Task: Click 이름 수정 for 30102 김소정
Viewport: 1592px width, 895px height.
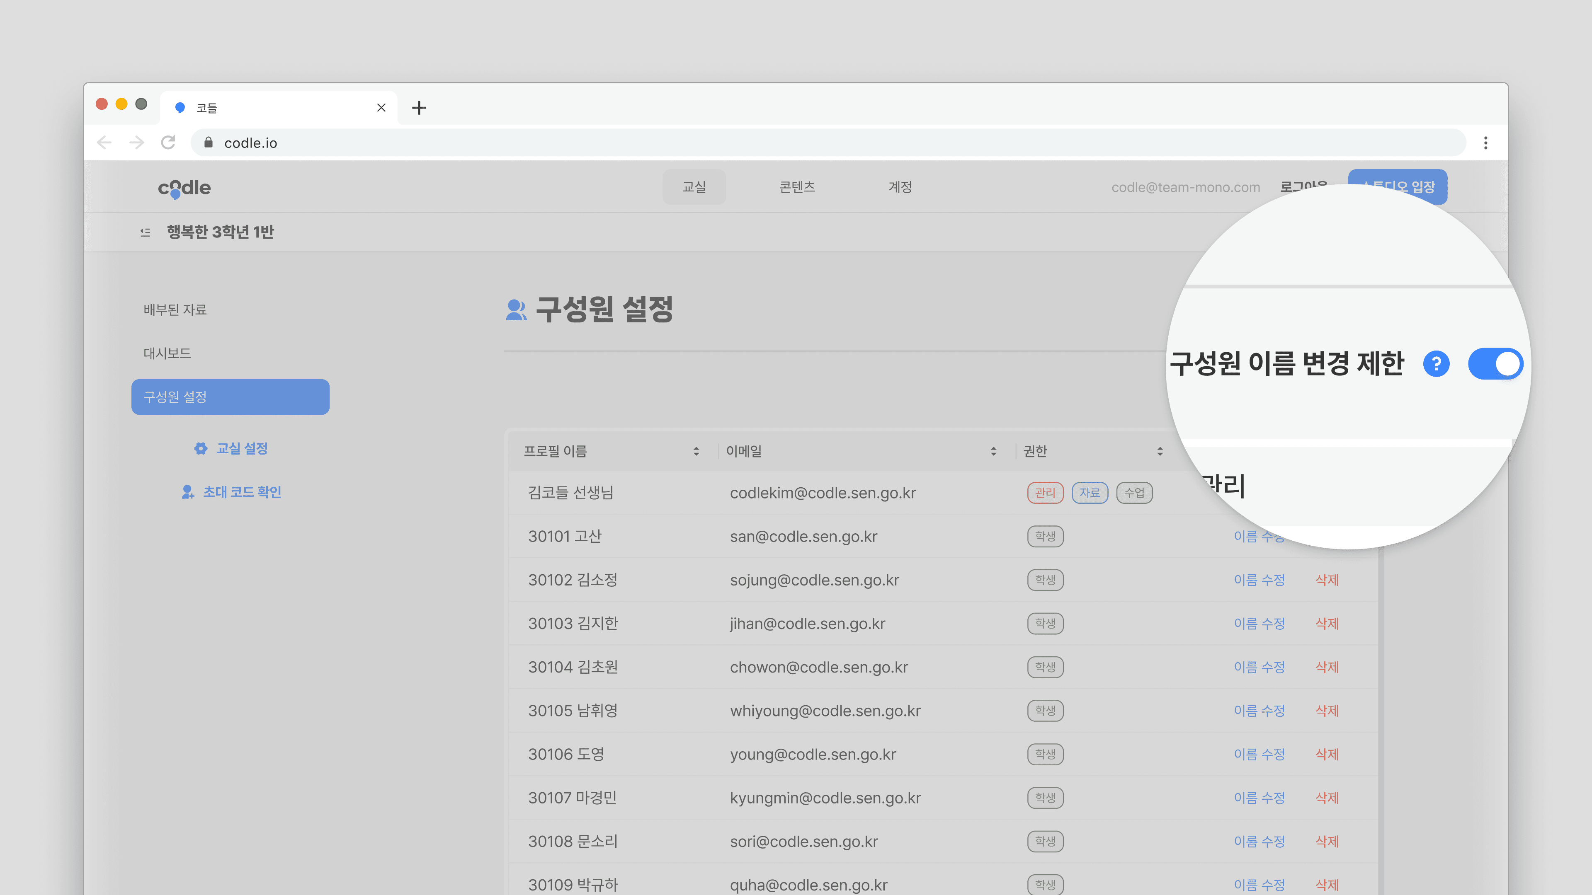Action: 1259,580
